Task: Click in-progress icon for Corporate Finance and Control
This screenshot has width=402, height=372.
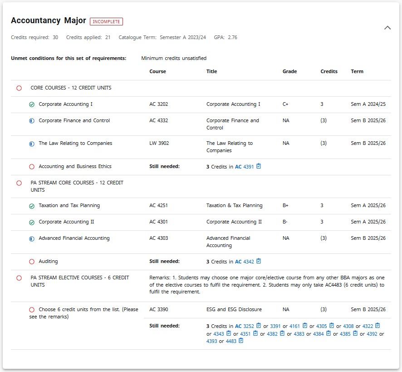Action: 32,121
